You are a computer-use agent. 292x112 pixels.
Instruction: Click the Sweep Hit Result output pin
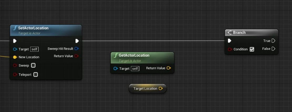tap(76, 49)
